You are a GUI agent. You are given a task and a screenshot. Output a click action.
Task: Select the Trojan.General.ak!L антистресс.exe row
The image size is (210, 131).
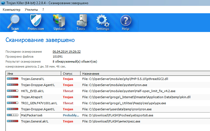[35, 121]
